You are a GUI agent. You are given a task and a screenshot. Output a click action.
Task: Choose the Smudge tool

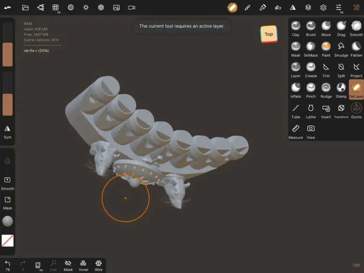341,49
